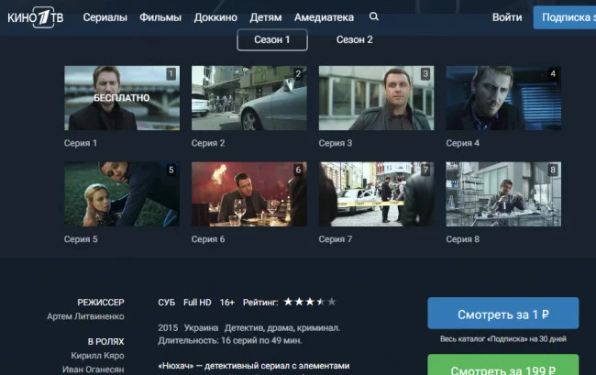Click the Смотреть за 1 ₽ button
Viewport: 596px width, 375px height.
pos(502,314)
